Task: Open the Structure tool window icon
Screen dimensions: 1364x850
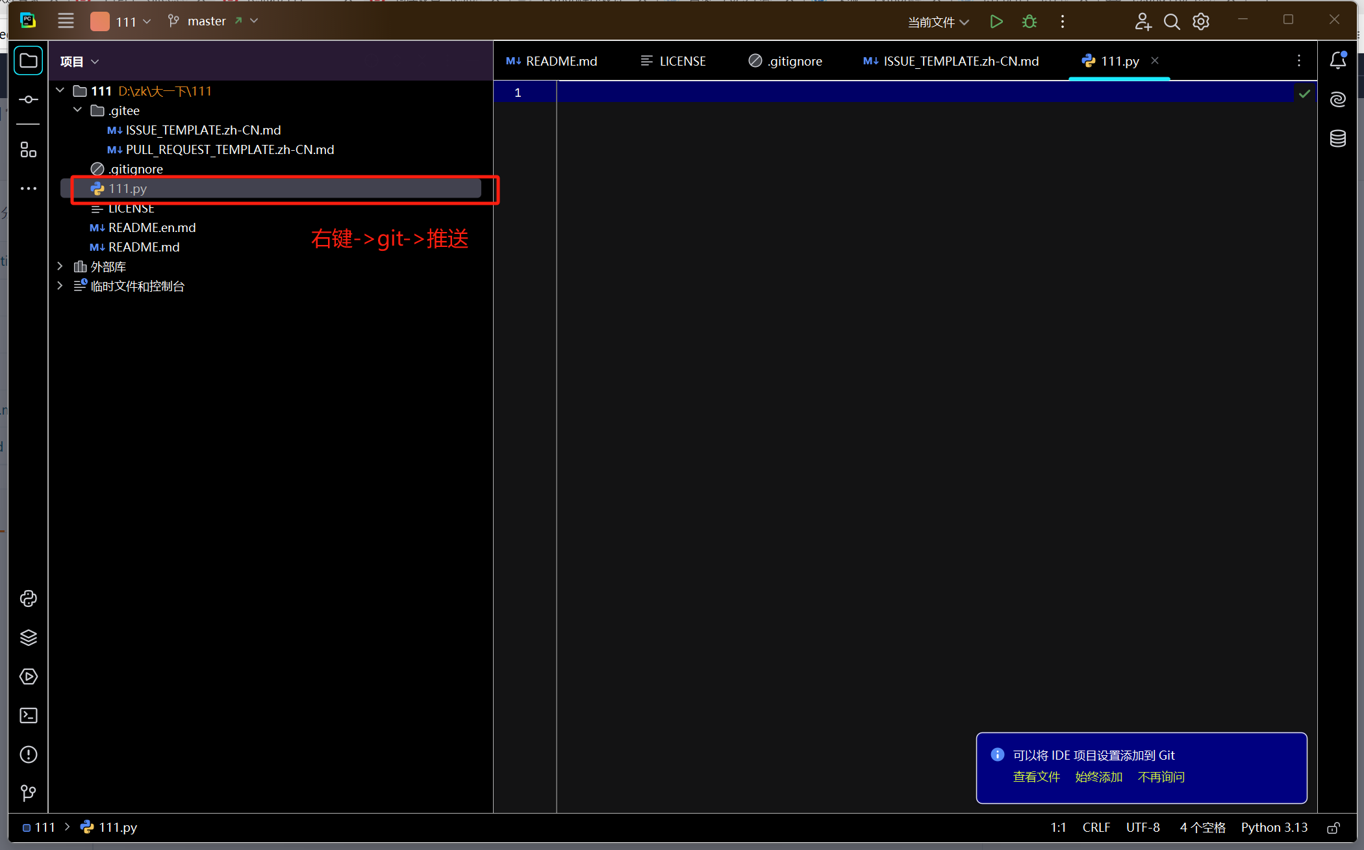Action: (x=28, y=150)
